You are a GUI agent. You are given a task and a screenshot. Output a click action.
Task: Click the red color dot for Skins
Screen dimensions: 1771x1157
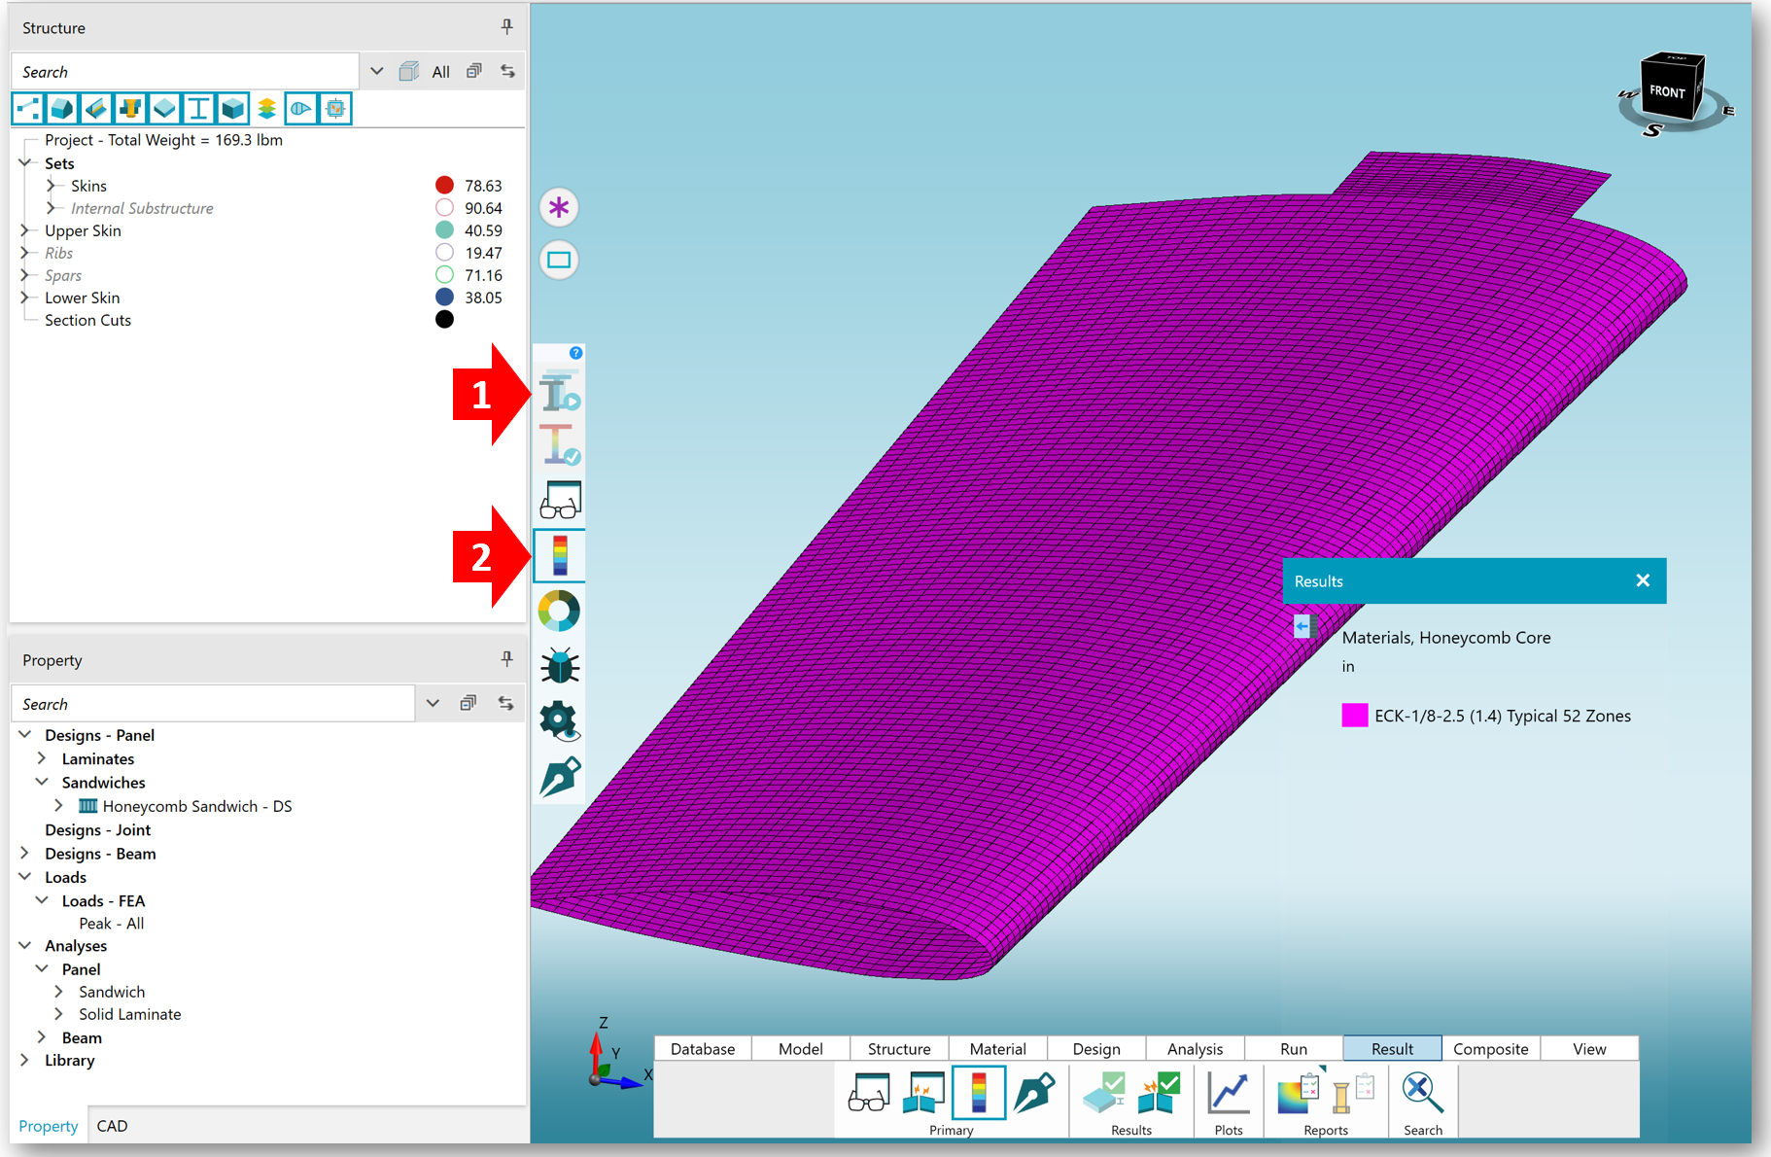coord(444,185)
